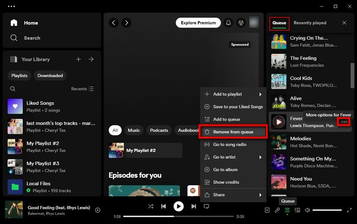Open Connect to a device icon
357x224 pixels.
297,210
